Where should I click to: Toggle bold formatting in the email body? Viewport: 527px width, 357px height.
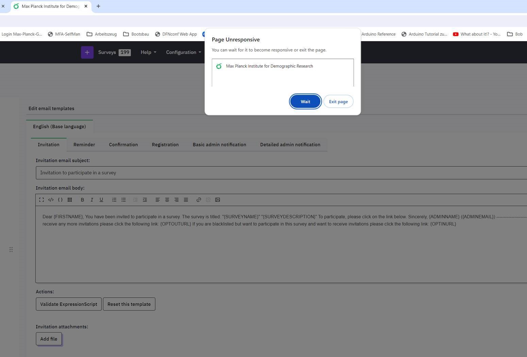82,200
